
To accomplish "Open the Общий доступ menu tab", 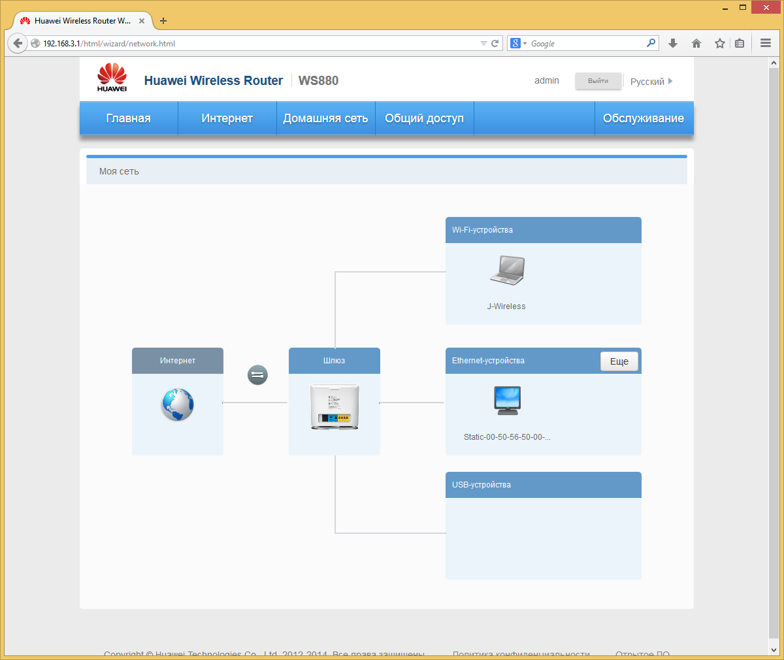I will click(x=425, y=118).
